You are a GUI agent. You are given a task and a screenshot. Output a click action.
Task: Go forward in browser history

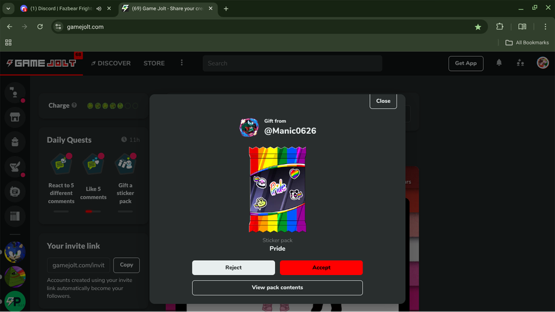(25, 27)
